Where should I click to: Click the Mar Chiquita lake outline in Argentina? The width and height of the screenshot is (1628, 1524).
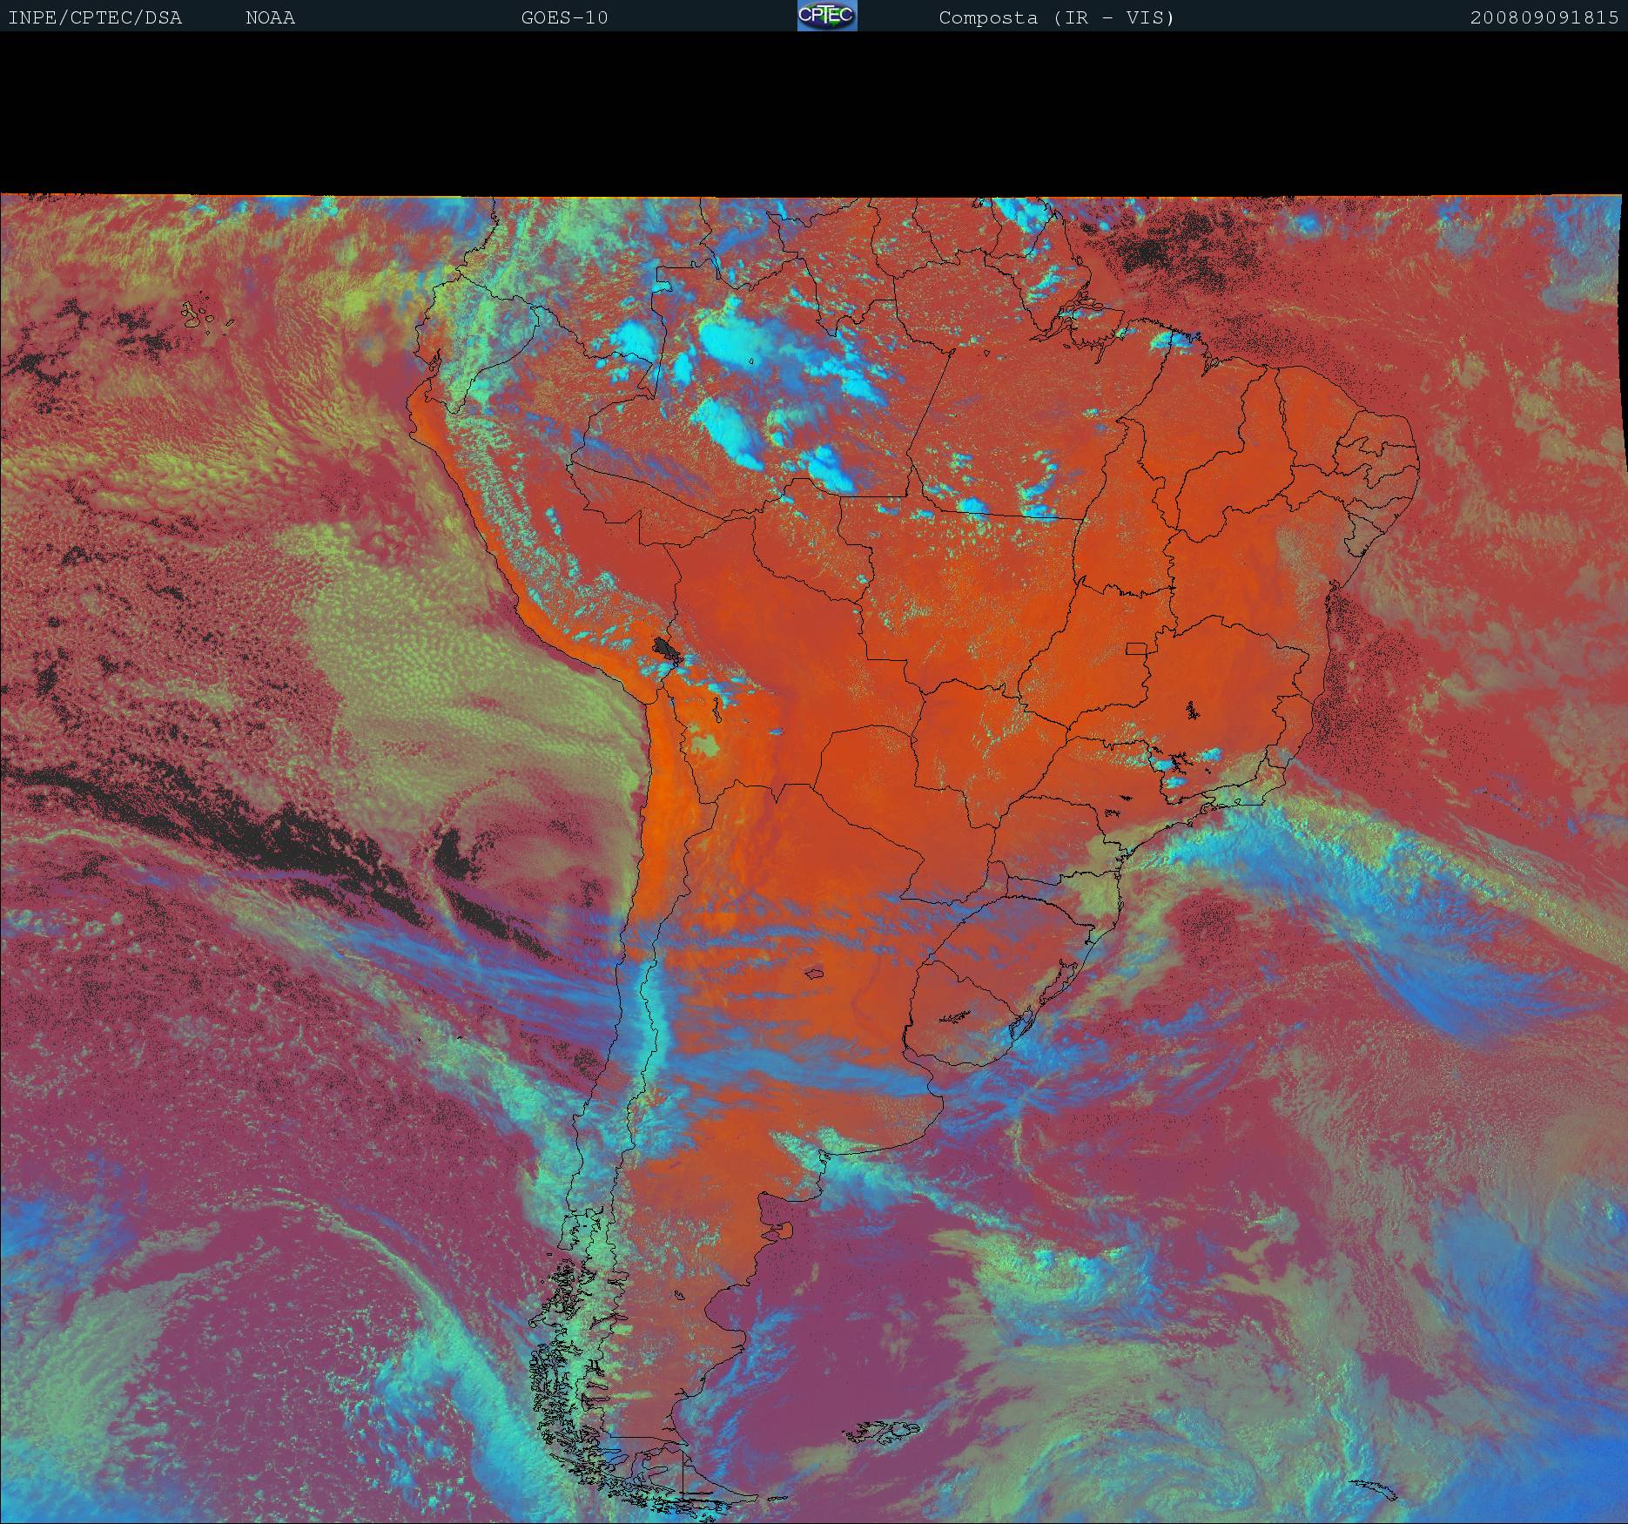click(x=815, y=974)
